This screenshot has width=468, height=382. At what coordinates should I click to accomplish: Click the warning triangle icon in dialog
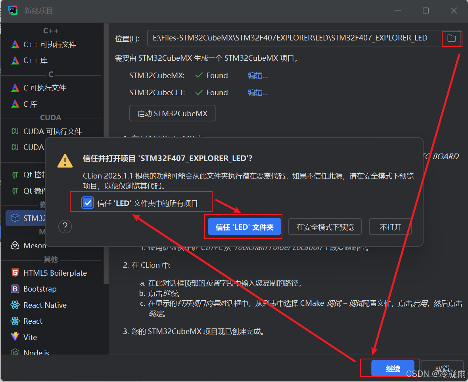click(65, 161)
